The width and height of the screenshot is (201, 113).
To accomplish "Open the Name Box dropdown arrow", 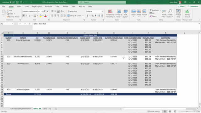I will coord(13,24).
